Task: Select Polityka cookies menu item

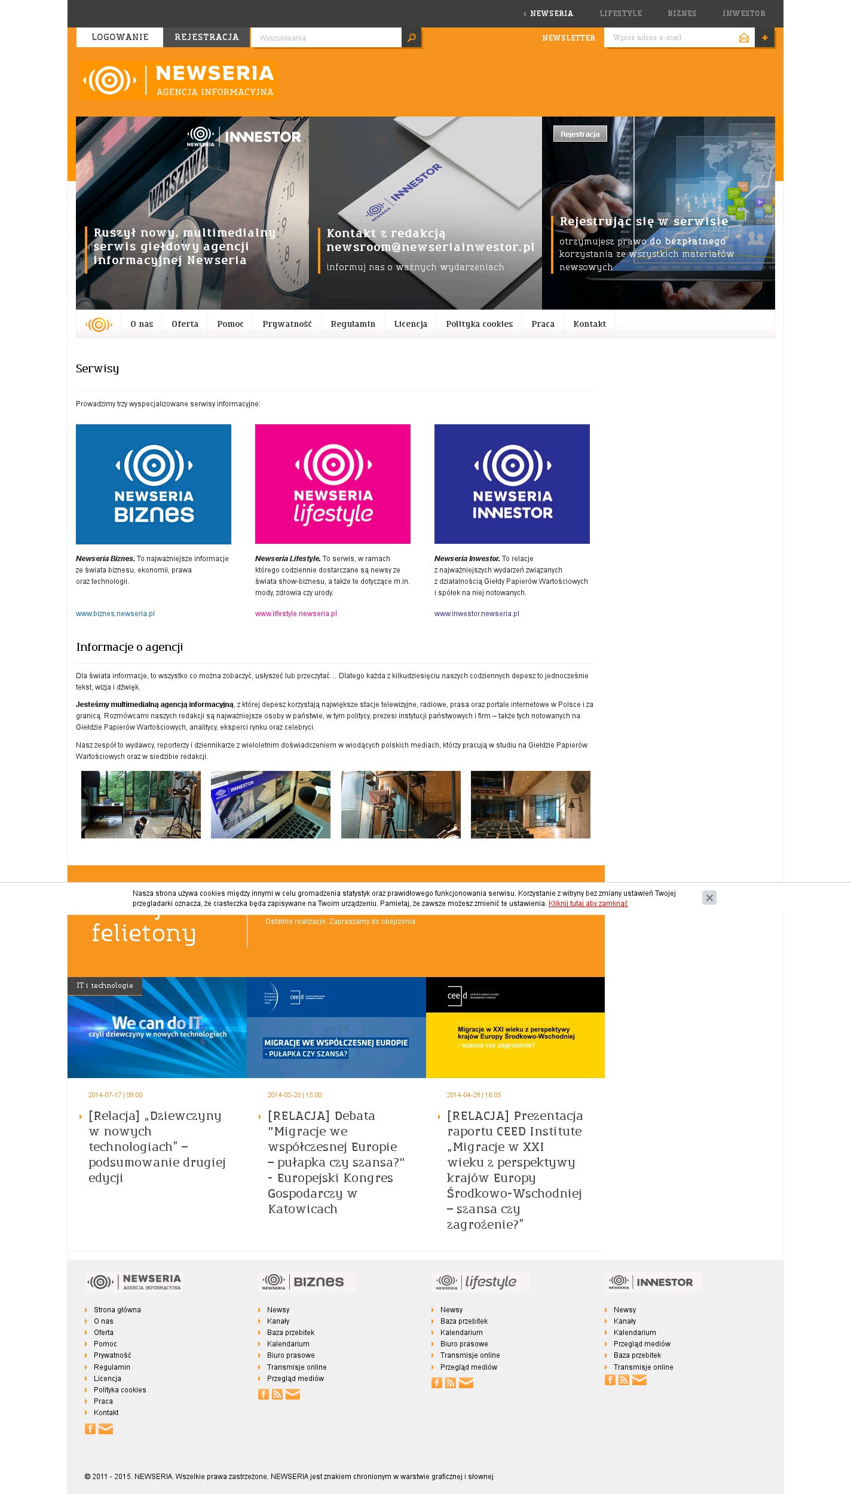Action: [479, 324]
